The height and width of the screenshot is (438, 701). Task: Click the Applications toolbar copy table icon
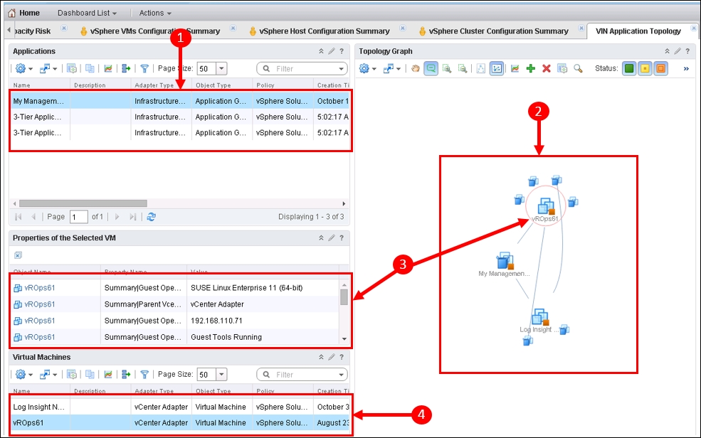(90, 68)
